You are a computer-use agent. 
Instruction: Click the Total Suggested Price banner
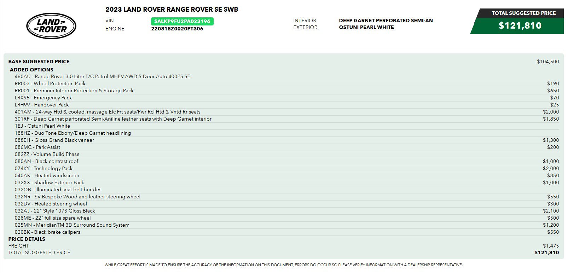point(517,21)
